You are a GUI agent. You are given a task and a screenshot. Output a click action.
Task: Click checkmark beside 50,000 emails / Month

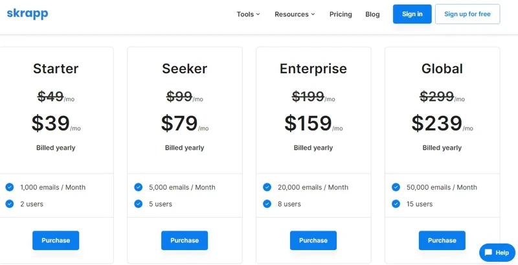(396, 187)
